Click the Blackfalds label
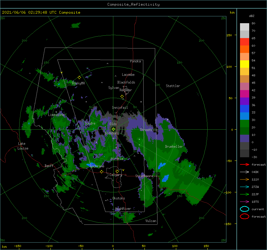The width and height of the screenshot is (267, 250). point(126,82)
